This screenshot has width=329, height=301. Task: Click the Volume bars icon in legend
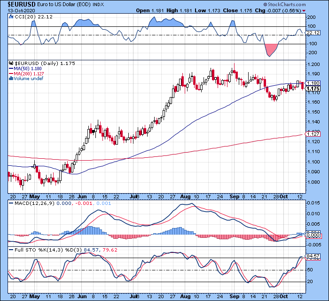(x=11, y=79)
